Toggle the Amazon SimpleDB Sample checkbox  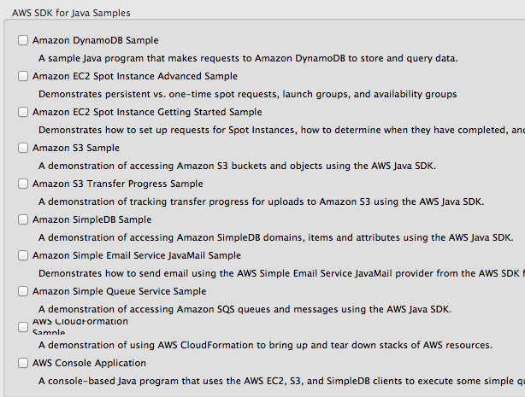pyautogui.click(x=23, y=219)
